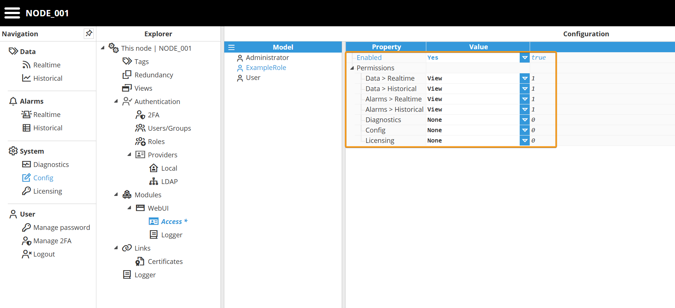Open the Diagnostics permission dropdown arrow

(x=525, y=120)
